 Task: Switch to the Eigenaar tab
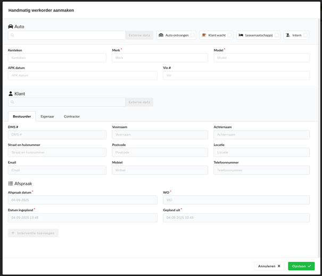coord(47,116)
